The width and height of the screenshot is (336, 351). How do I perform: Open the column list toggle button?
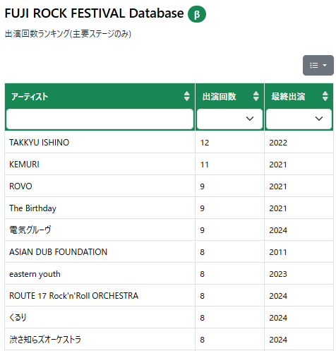(x=318, y=65)
